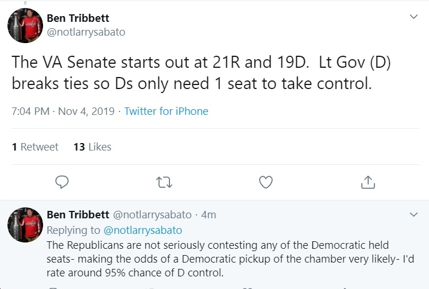This screenshot has height=289, width=429.
Task: Click the profile picture on the reply tweet
Action: click(25, 225)
